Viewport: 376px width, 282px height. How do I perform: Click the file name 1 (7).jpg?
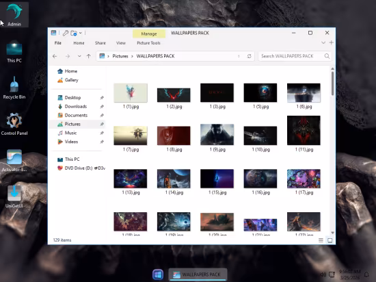pos(131,149)
